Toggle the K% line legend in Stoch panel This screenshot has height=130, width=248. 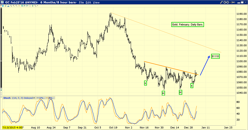click(x=51, y=98)
